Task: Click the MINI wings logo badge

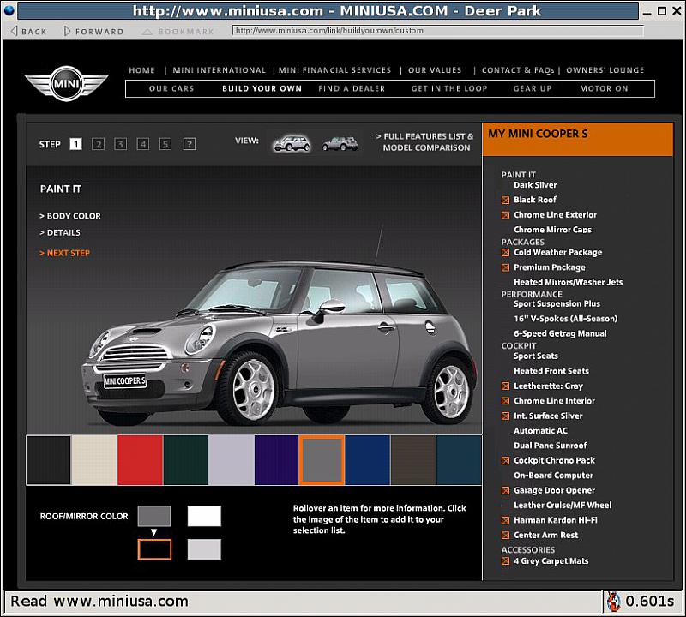Action: [68, 85]
